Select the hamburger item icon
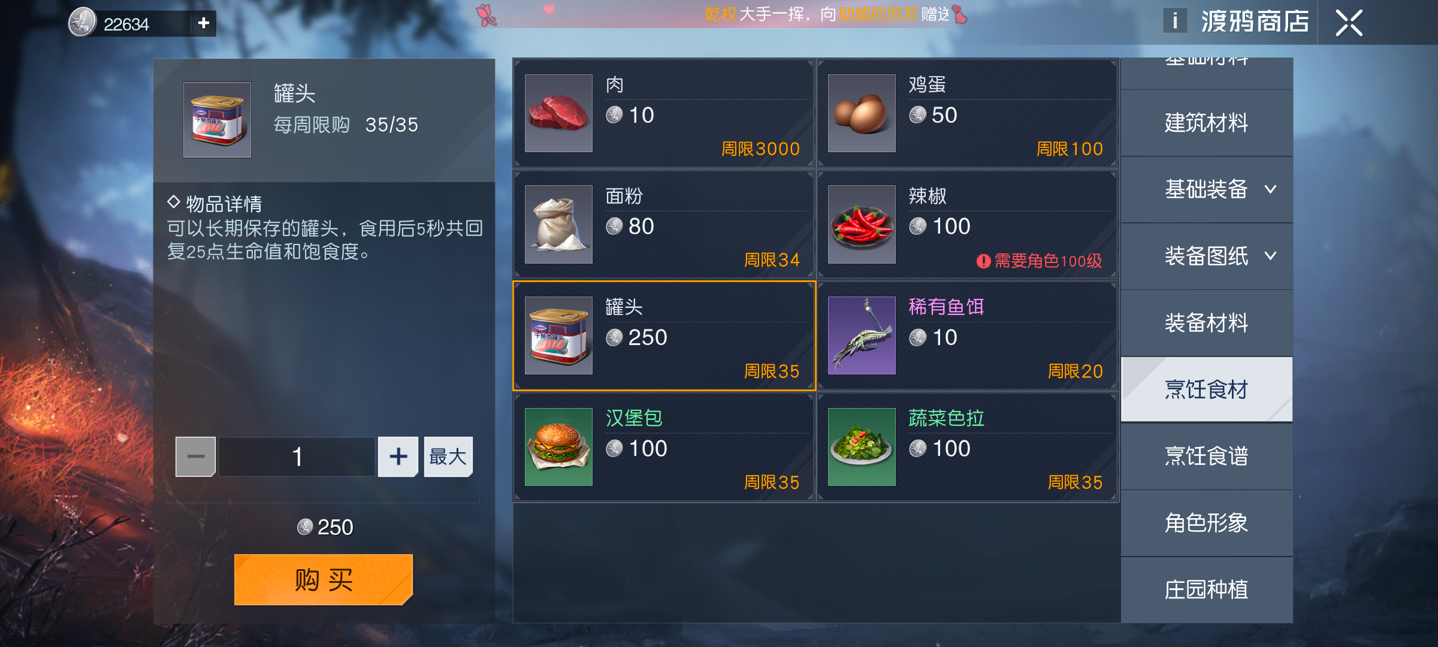The width and height of the screenshot is (1438, 647). click(558, 447)
